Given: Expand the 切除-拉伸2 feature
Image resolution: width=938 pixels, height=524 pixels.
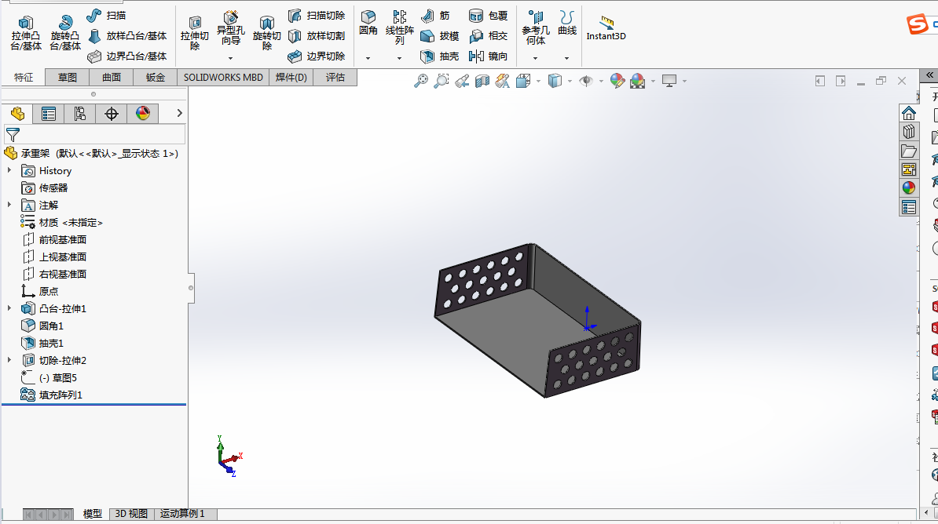Looking at the screenshot, I should (9, 360).
